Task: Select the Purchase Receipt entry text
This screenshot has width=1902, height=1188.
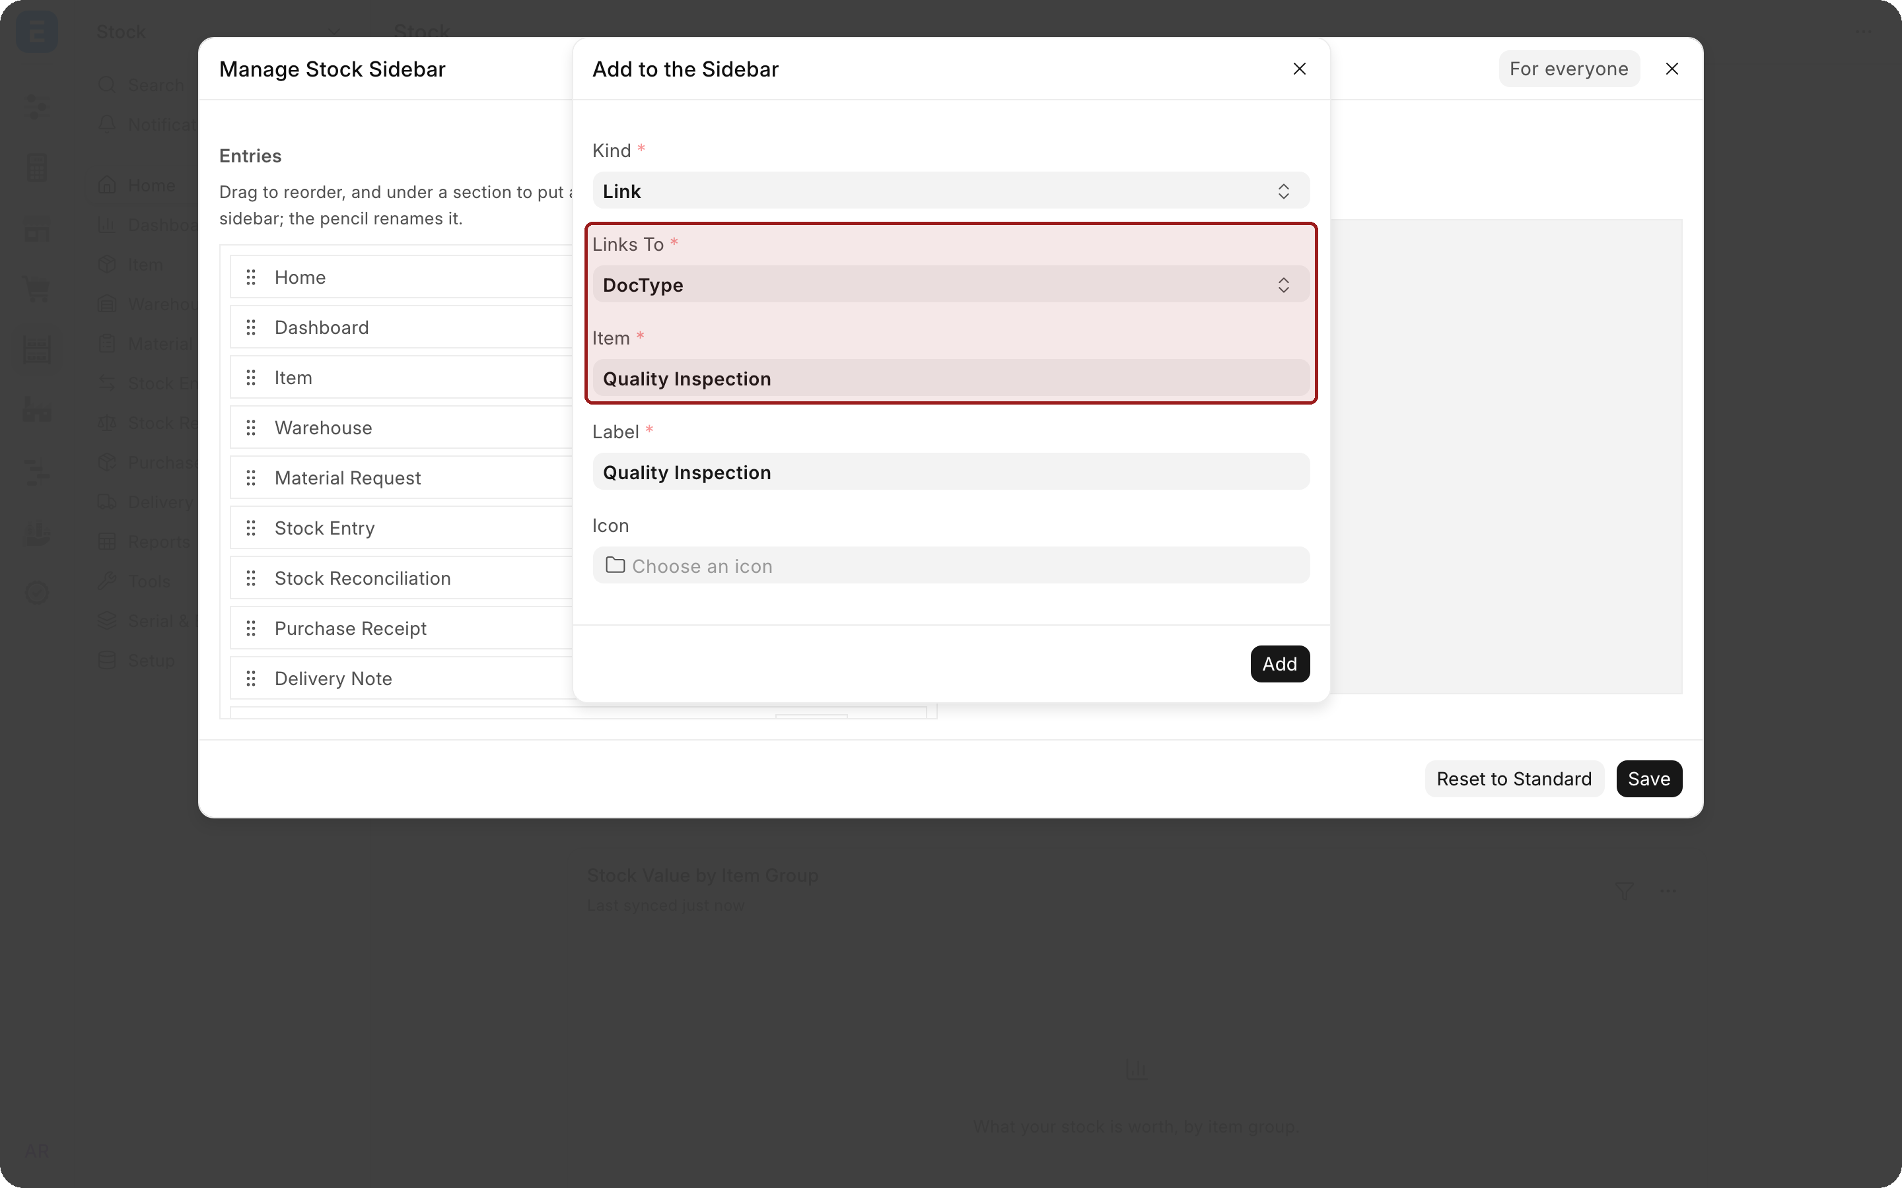Action: pyautogui.click(x=351, y=628)
